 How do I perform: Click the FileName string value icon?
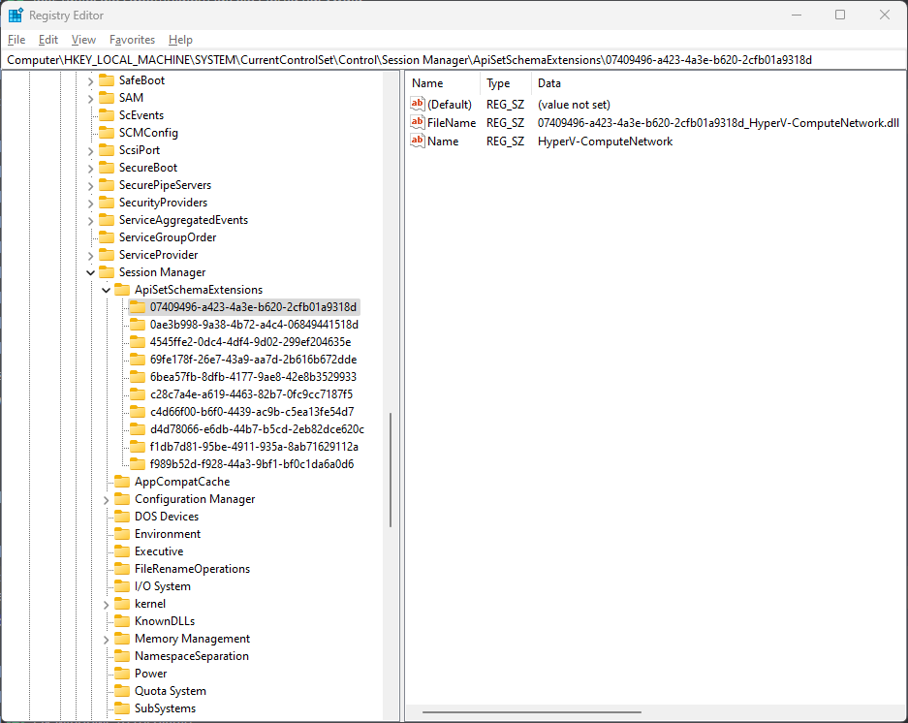click(x=418, y=122)
